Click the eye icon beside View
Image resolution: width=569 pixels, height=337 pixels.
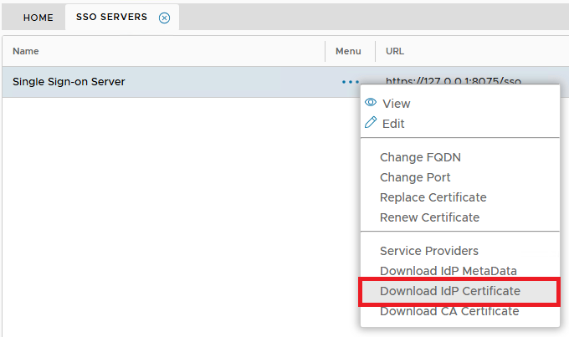tap(371, 103)
